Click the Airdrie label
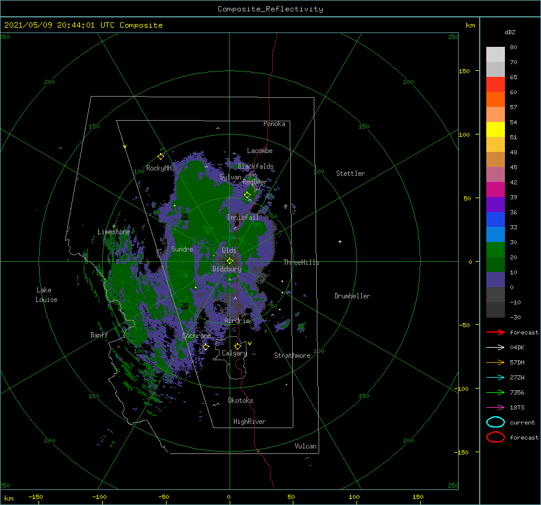The image size is (541, 505). coord(237,321)
